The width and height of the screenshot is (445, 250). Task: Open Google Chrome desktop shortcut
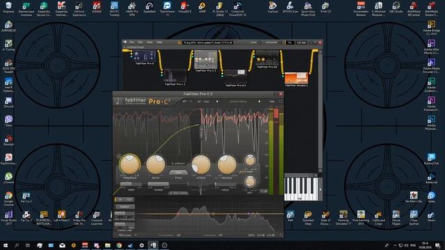[x=8, y=199]
